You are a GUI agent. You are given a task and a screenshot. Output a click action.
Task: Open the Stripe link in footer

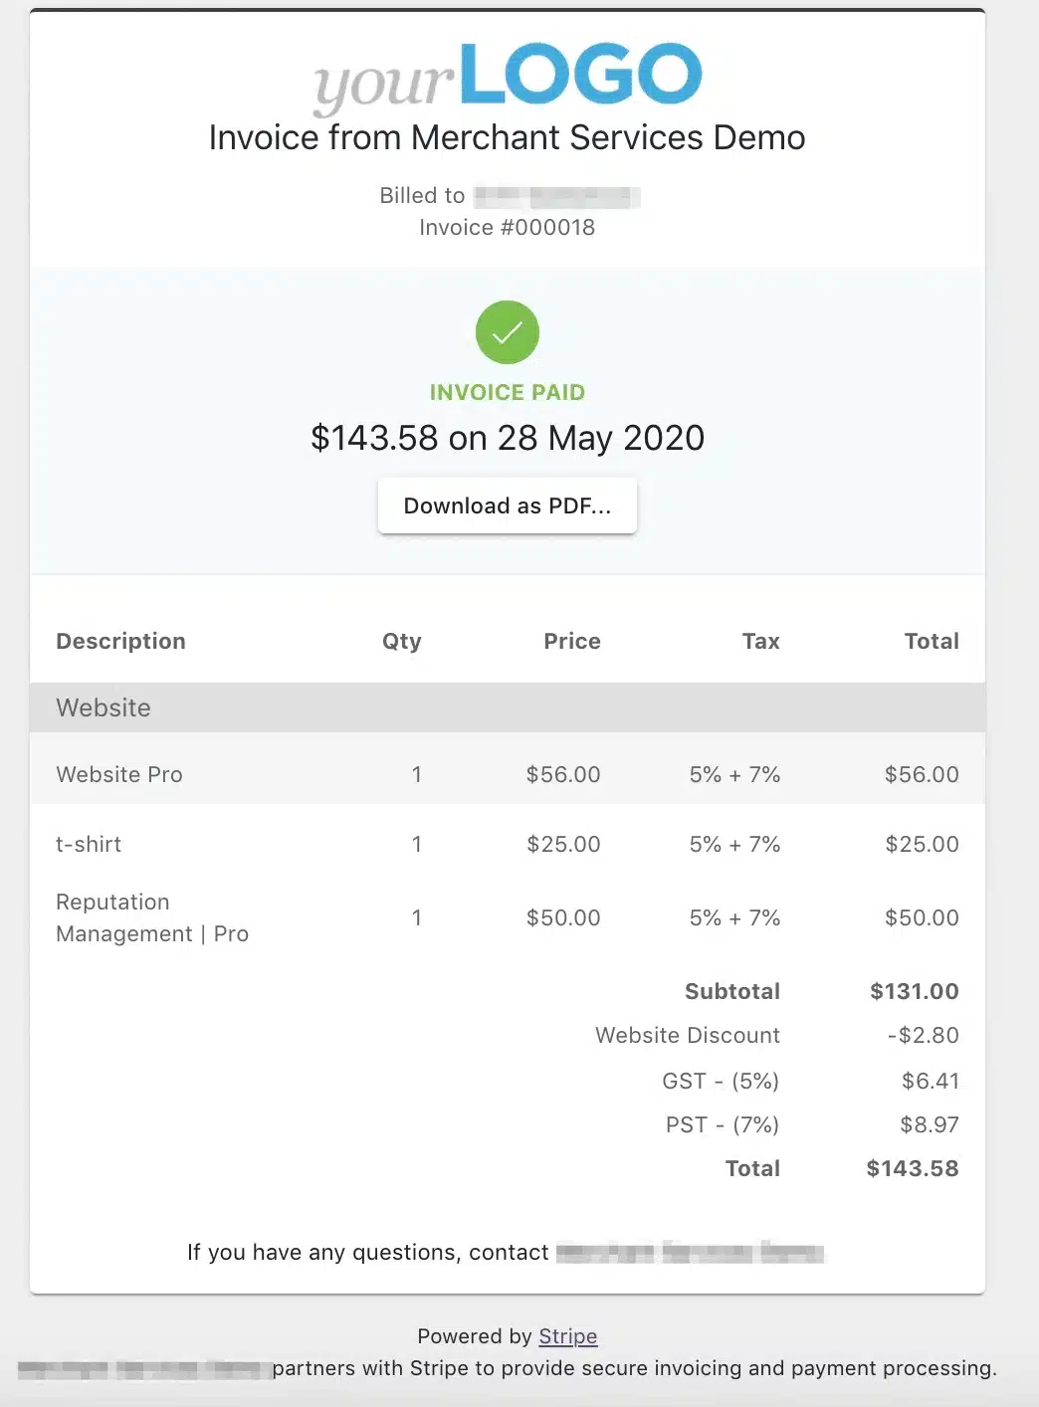(x=567, y=1336)
